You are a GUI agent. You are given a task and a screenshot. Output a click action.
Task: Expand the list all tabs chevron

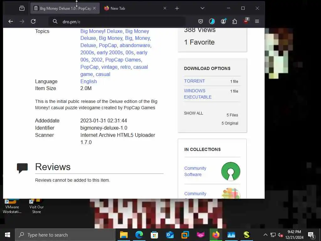coord(203,8)
